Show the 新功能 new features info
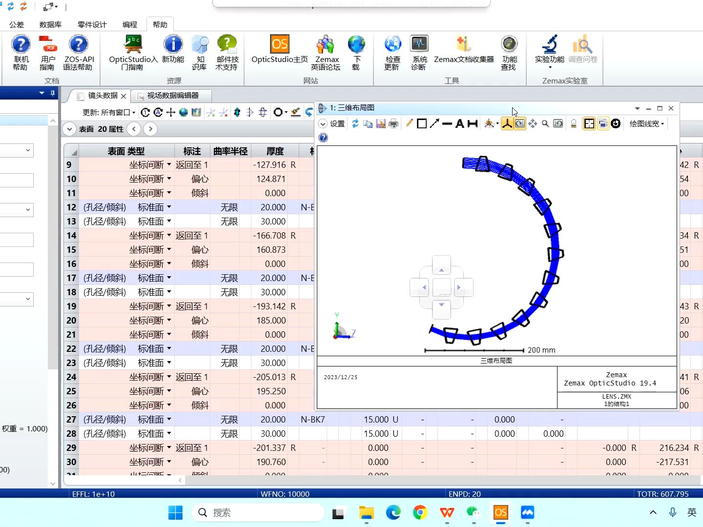Screen dimensions: 703x527 pyautogui.click(x=173, y=49)
